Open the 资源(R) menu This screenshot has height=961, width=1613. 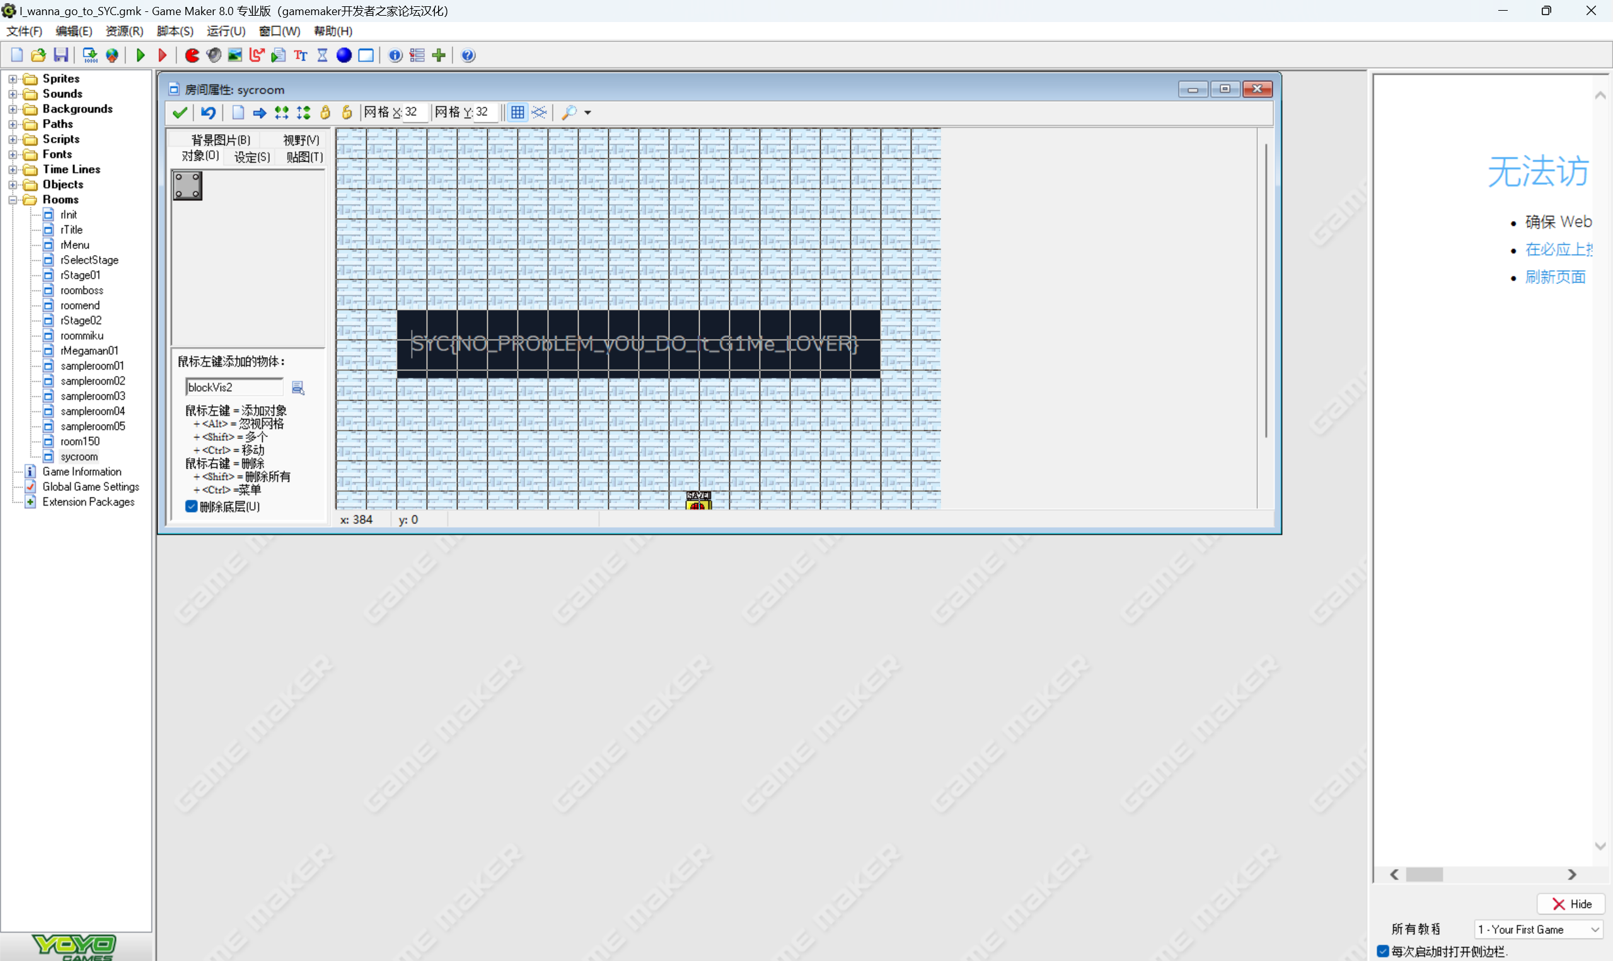coord(124,31)
